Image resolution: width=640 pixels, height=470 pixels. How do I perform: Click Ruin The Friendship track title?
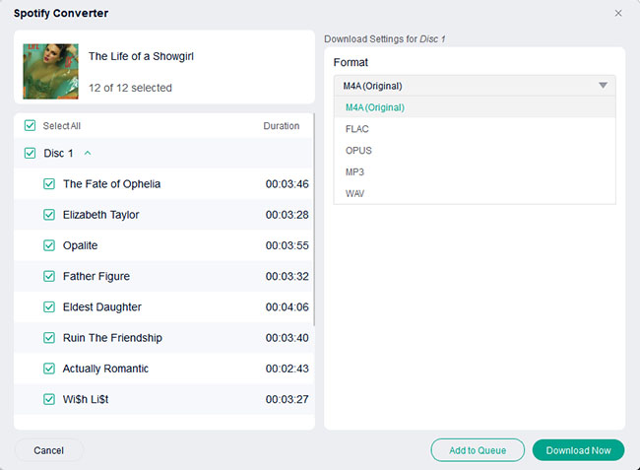tap(112, 338)
